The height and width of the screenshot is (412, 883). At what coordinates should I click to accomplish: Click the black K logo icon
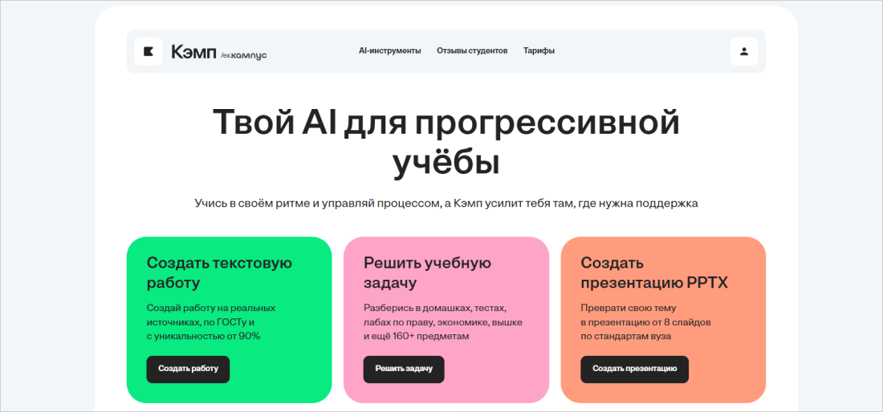149,51
